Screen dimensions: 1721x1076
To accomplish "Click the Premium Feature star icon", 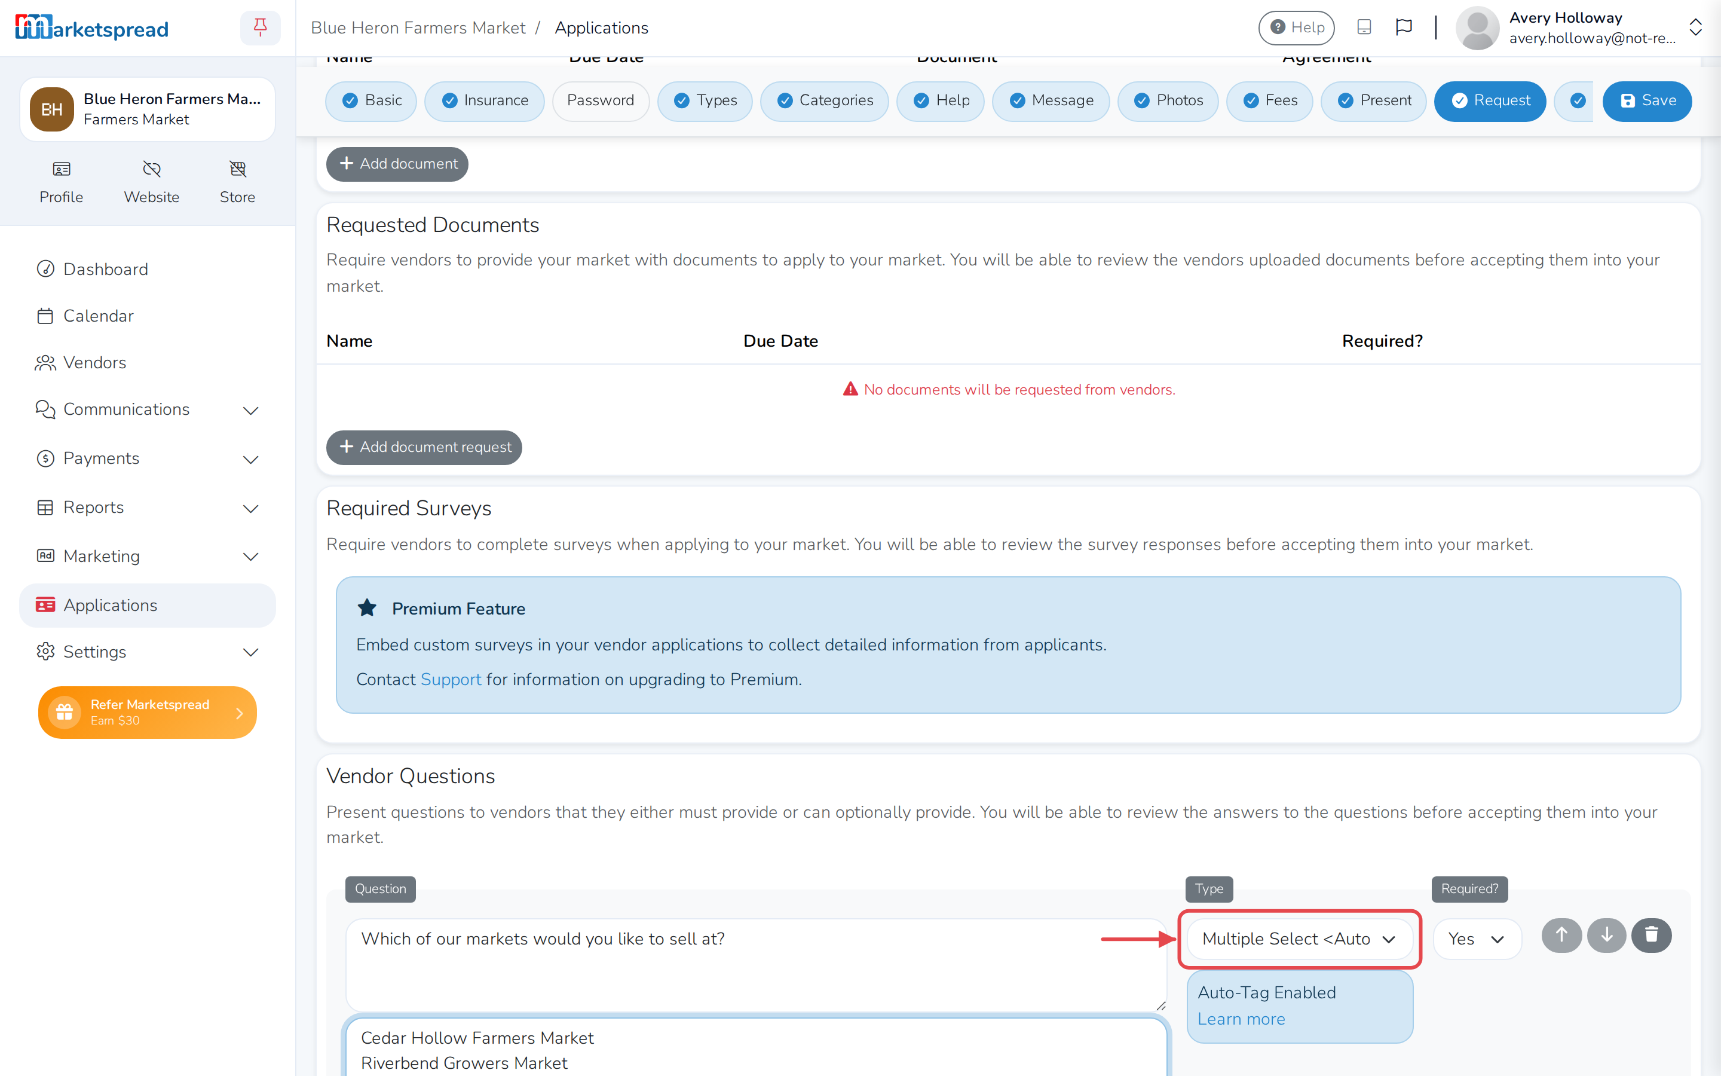I will [367, 608].
